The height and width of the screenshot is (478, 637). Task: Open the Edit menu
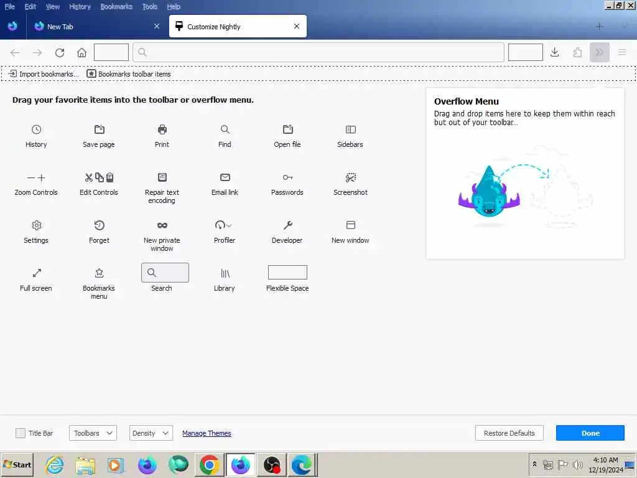[30, 6]
